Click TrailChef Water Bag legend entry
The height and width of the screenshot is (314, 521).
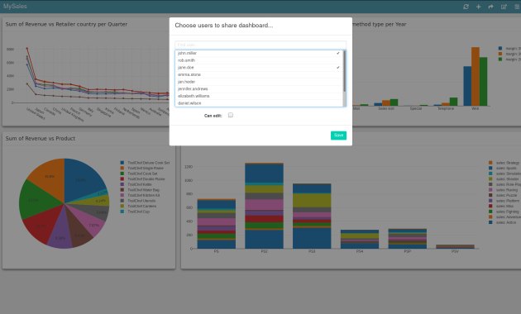pyautogui.click(x=140, y=190)
